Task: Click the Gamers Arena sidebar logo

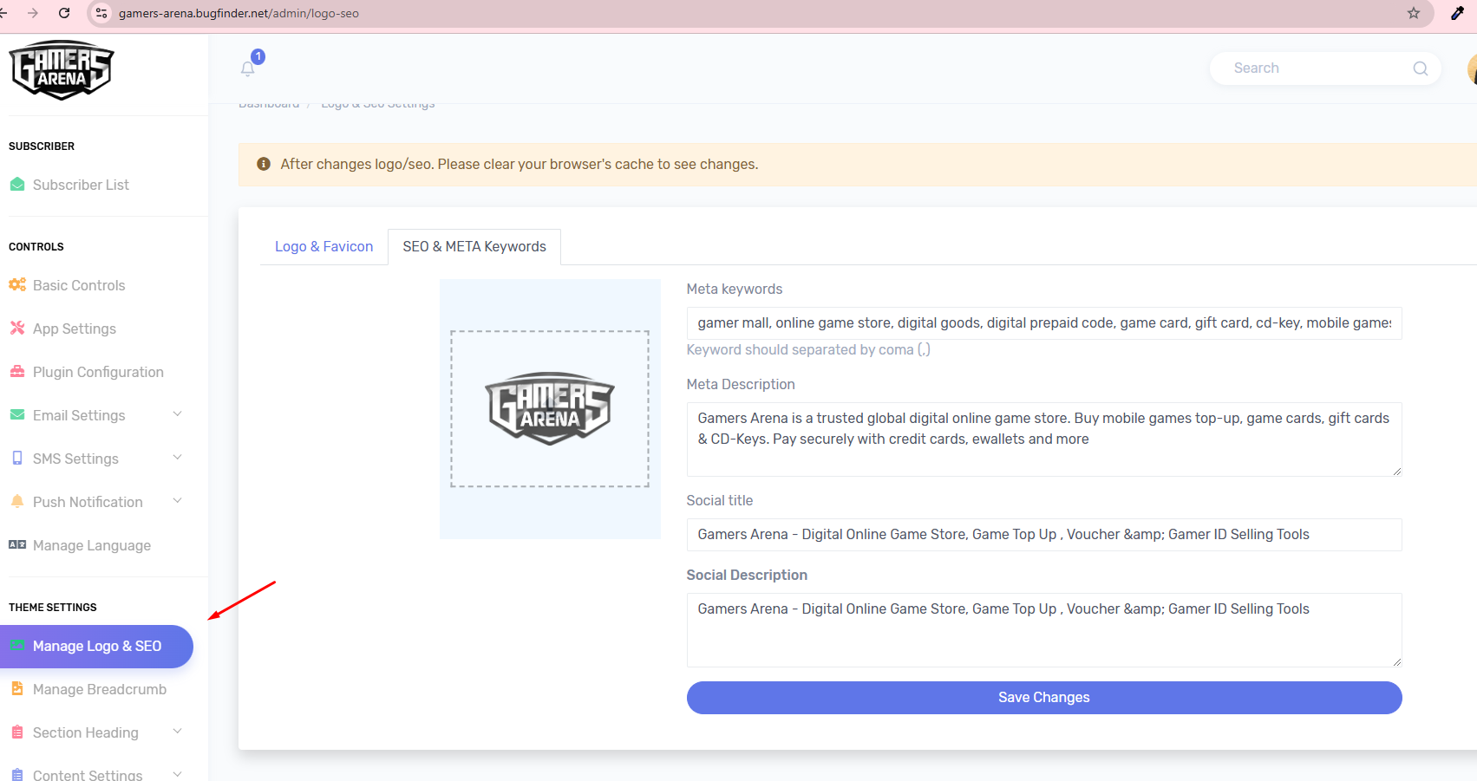Action: (x=61, y=70)
